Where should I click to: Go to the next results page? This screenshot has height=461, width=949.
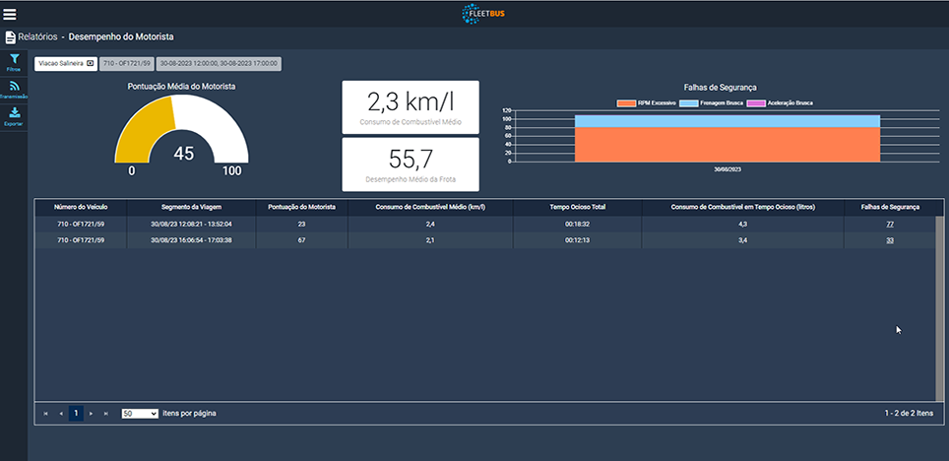pyautogui.click(x=92, y=414)
